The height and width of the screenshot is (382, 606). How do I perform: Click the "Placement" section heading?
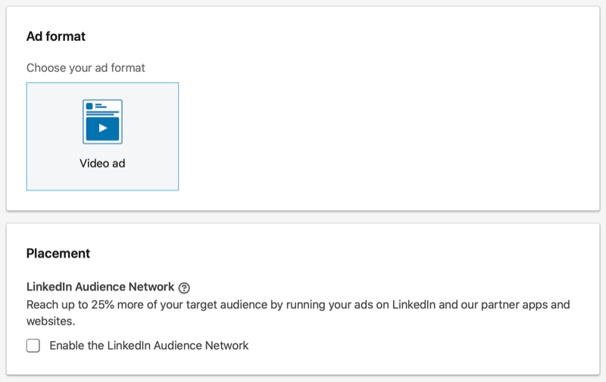tap(58, 253)
